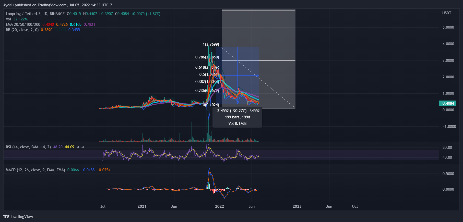Click the MACD value -0.0188
The height and width of the screenshot is (222, 463).
(x=88, y=170)
